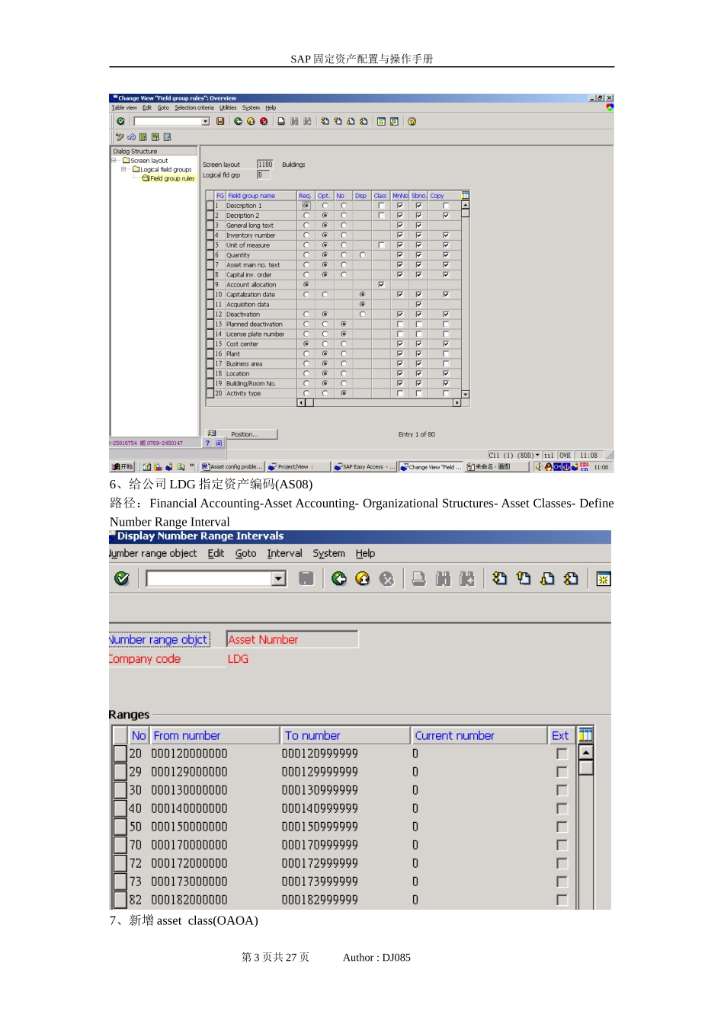Click Next page icon in Number Range Intervals toolbar
Image resolution: width=724 pixels, height=1024 pixels.
click(547, 579)
